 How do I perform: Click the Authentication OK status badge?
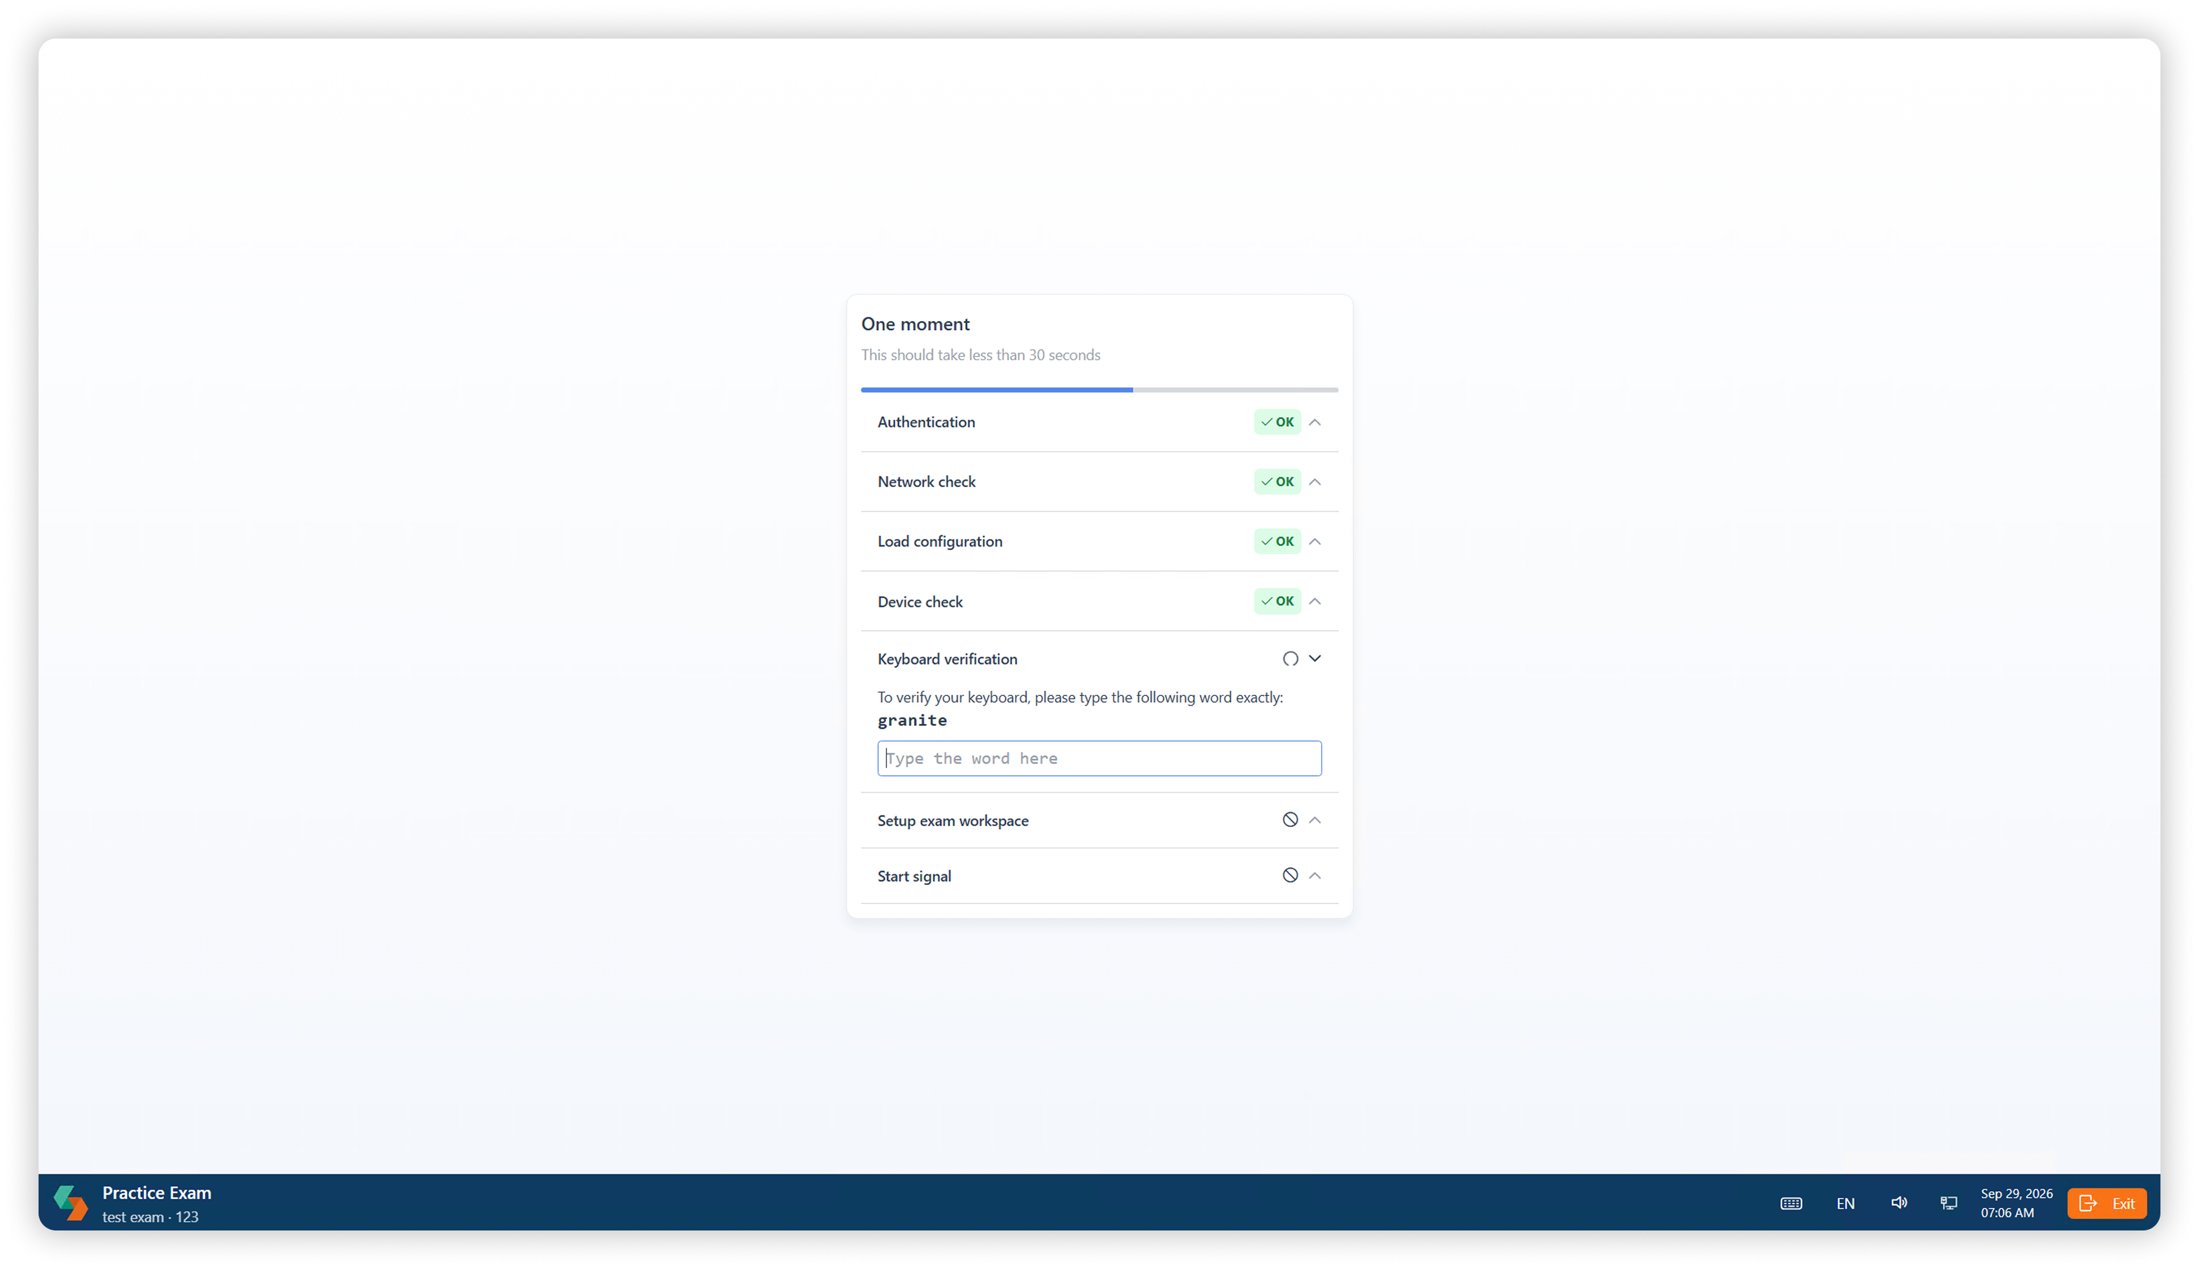[1276, 422]
